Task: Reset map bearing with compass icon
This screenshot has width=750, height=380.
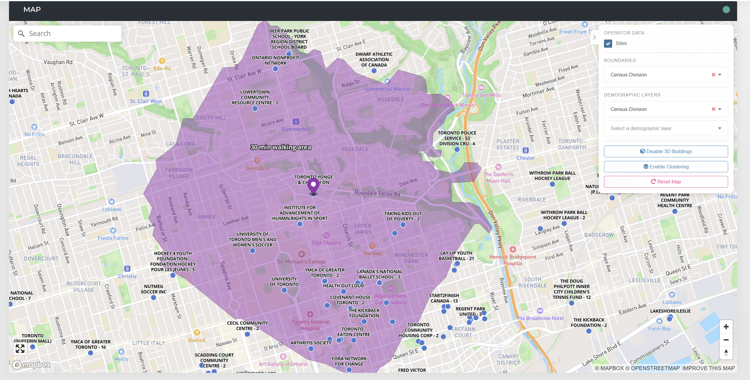Action: pos(726,353)
